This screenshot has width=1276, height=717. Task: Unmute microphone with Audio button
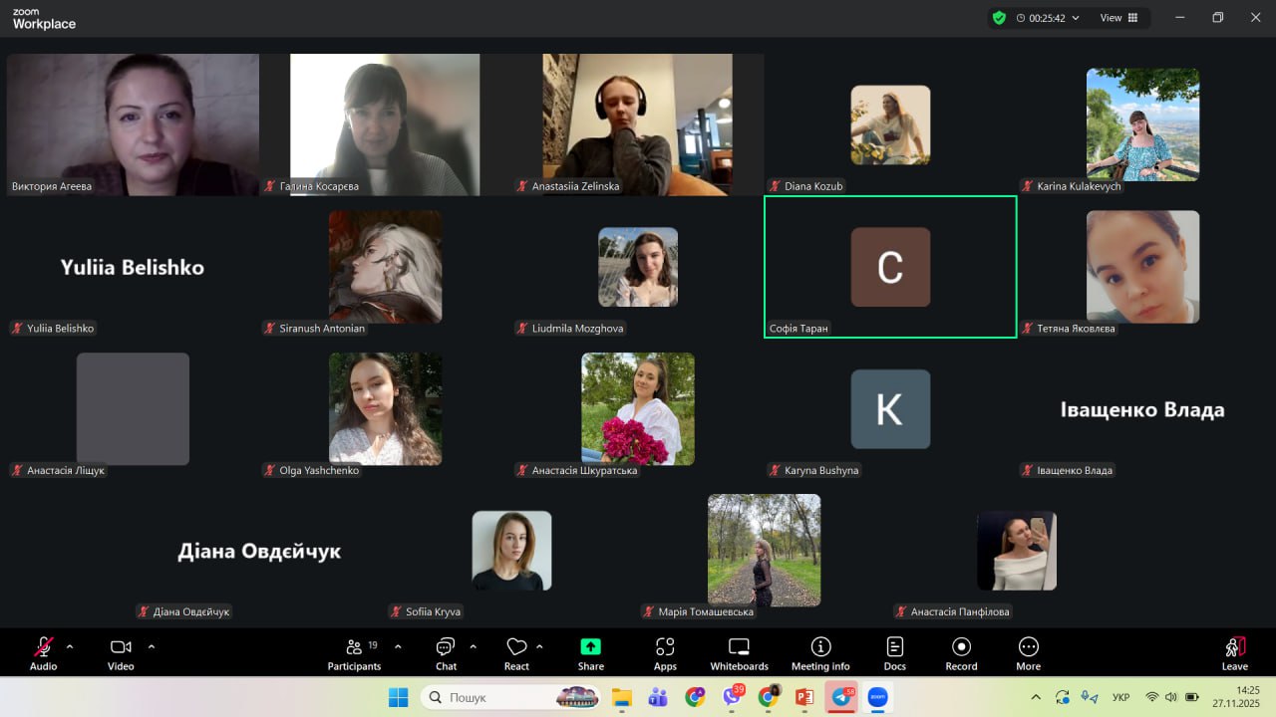pos(44,653)
